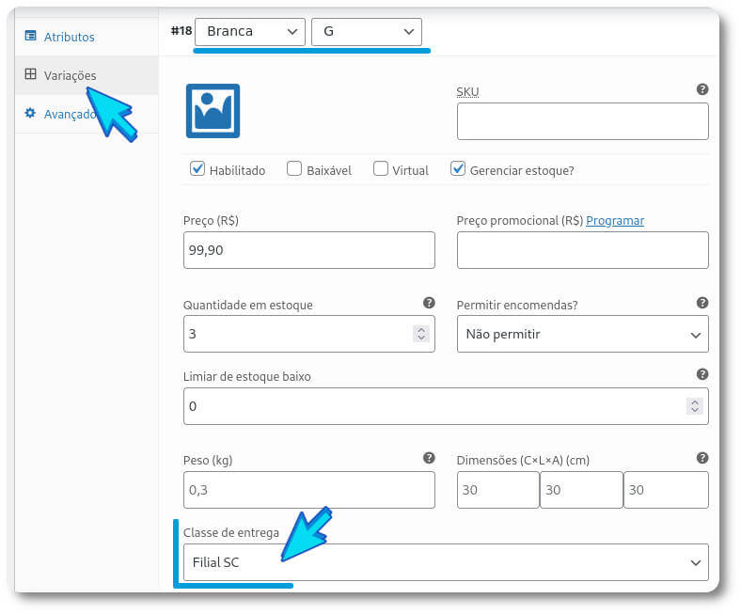
Task: Click the Limiar de estoque baixo help icon
Action: [702, 374]
